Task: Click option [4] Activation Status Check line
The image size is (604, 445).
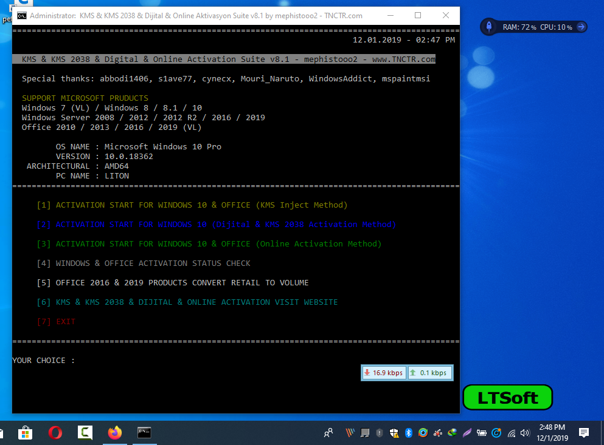Action: tap(144, 263)
